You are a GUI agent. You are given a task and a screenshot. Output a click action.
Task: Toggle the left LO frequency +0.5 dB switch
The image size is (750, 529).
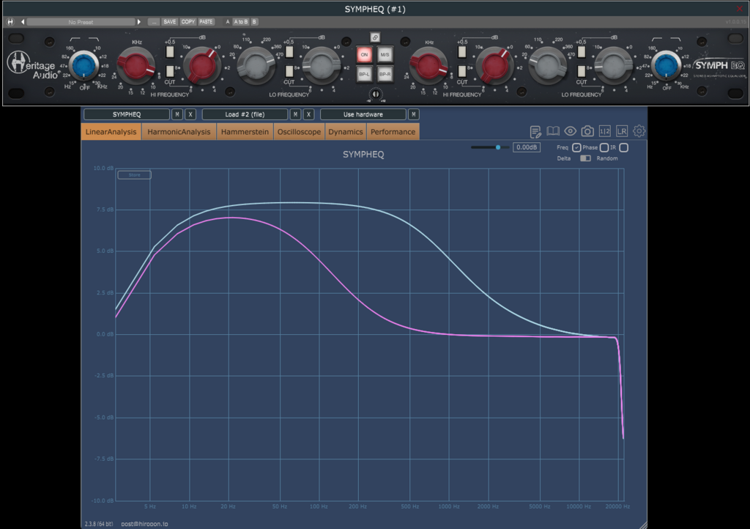click(x=289, y=52)
